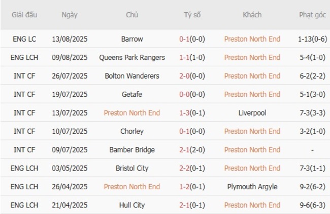Open the 1-3(0-1) score versus Liverpool
330x214 pixels.
(192, 113)
